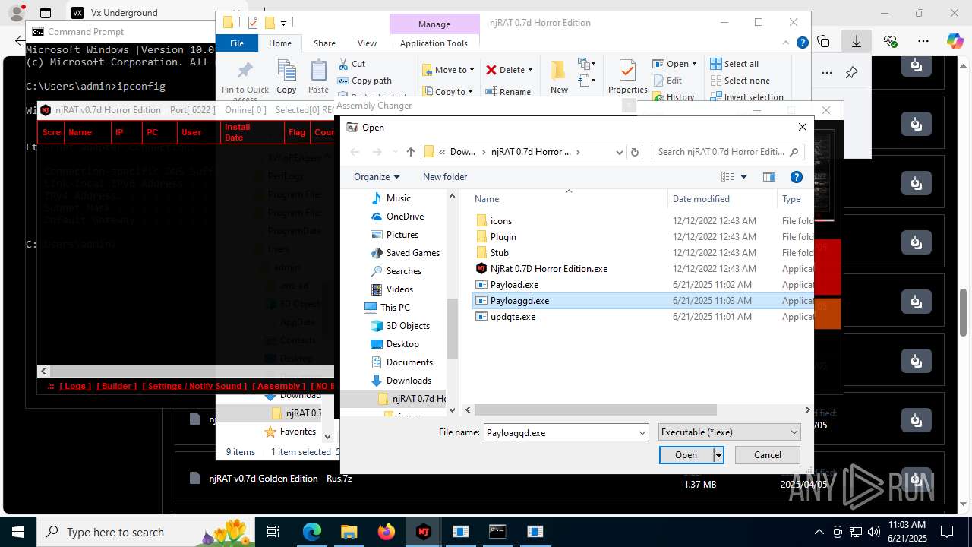The width and height of the screenshot is (972, 547).
Task: Click the Open button in the dialog
Action: tap(686, 454)
